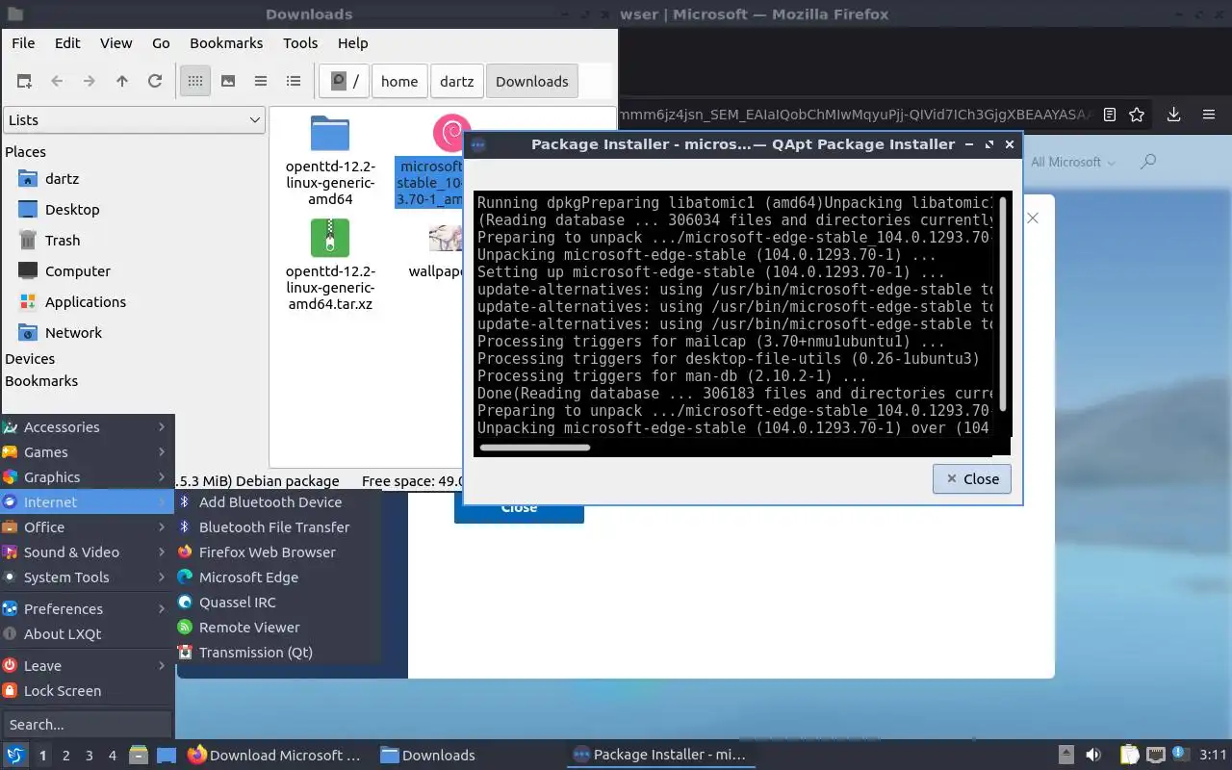1232x770 pixels.
Task: Select dartz home in Places
Action: 62,178
